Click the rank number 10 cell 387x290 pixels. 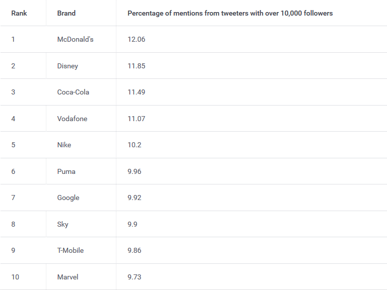click(x=15, y=277)
